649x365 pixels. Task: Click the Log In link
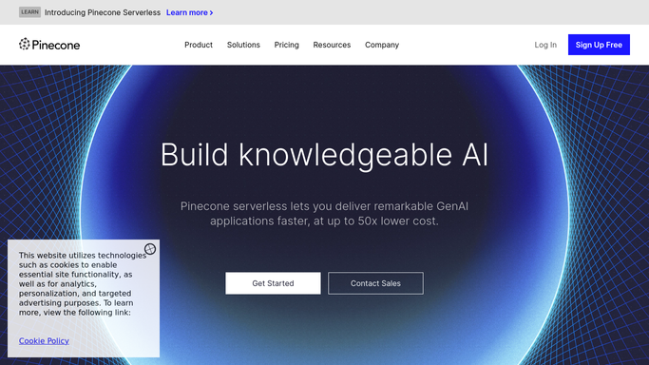(x=545, y=45)
